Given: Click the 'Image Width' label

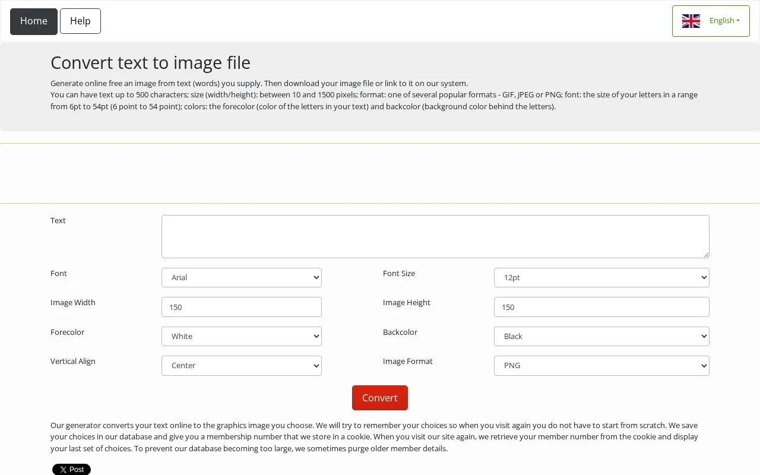Looking at the screenshot, I should (73, 302).
